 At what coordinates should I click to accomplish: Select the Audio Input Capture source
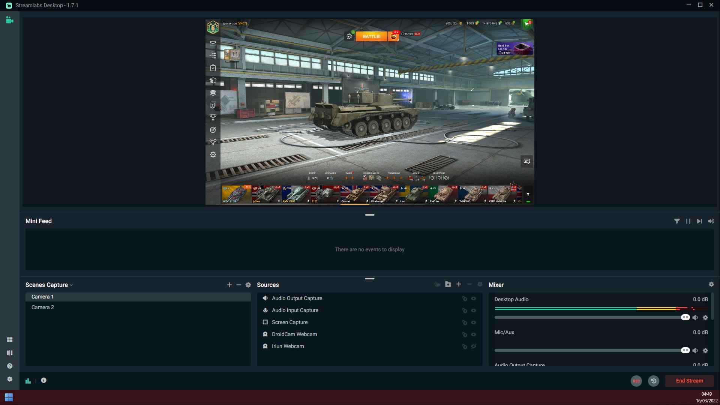point(369,310)
